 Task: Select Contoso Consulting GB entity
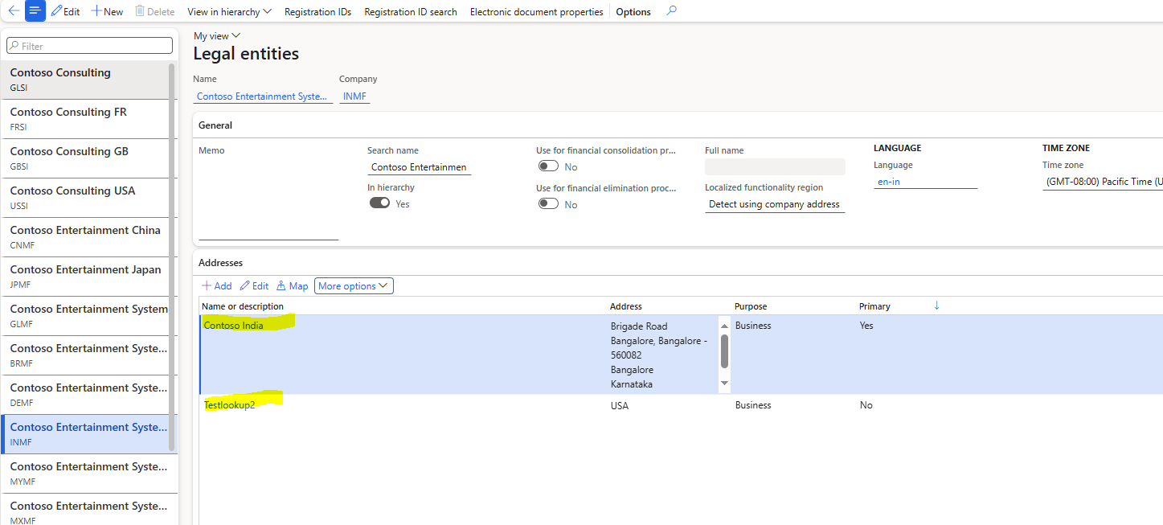(x=84, y=158)
